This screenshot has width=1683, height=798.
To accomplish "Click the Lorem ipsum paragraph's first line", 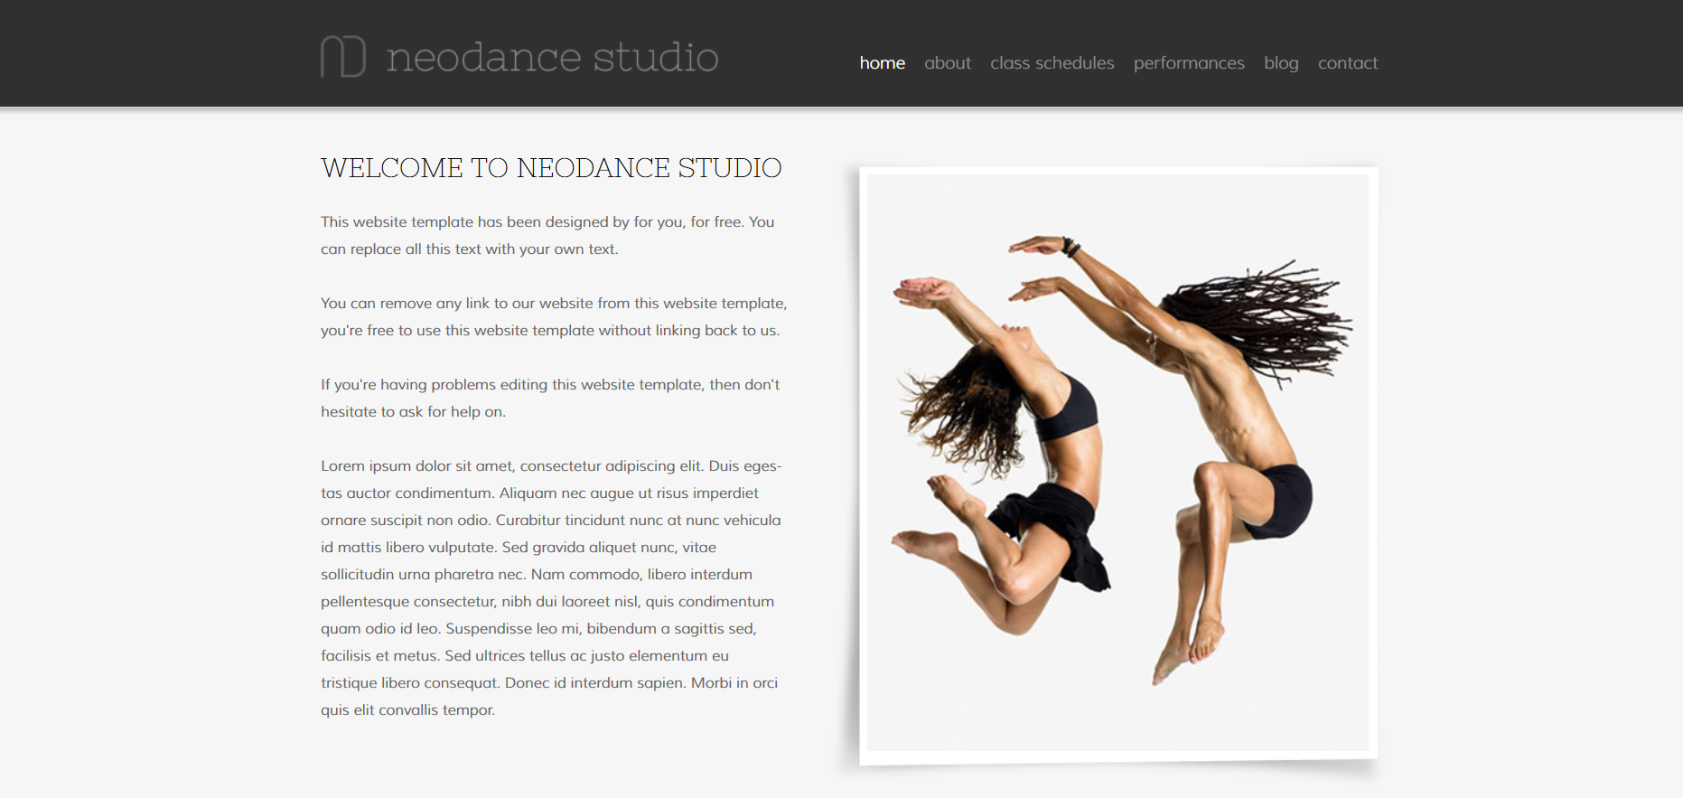I will click(550, 466).
